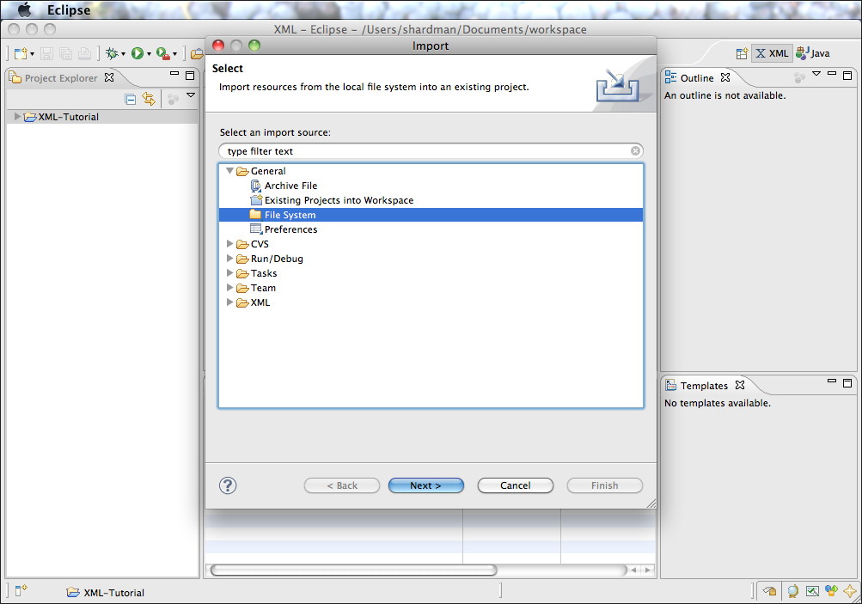Launch Debug with the bug icon

(112, 53)
